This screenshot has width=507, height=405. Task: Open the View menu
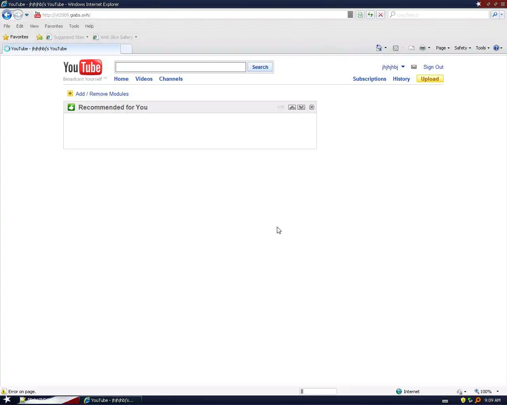click(x=34, y=26)
